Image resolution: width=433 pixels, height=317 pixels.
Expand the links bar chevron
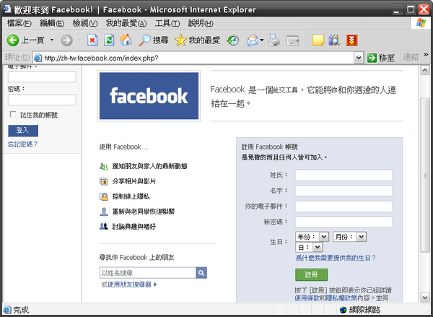click(426, 55)
